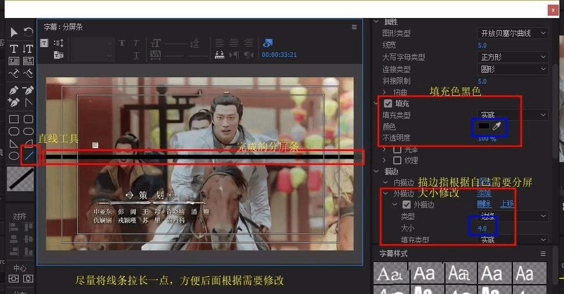
Task: Enable the 纹理 texture checkbox
Action: 397,160
